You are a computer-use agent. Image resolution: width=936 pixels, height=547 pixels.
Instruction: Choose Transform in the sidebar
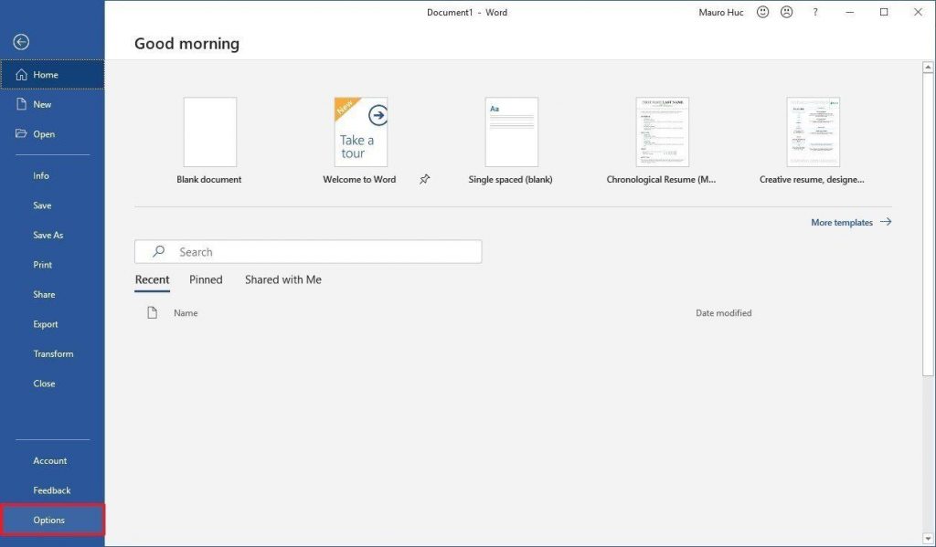pyautogui.click(x=52, y=353)
